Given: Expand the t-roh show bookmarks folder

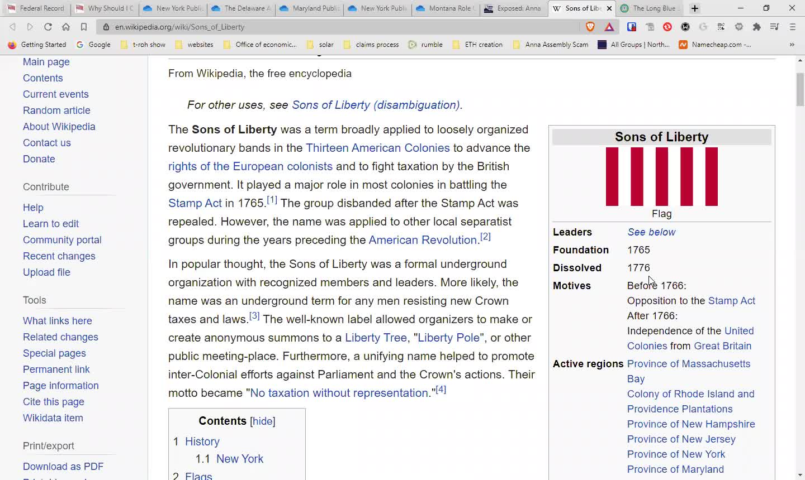Looking at the screenshot, I should point(143,45).
